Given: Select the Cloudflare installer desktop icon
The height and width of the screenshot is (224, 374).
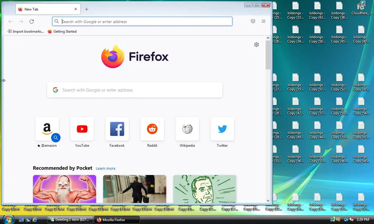Looking at the screenshot, I should pyautogui.click(x=361, y=8).
